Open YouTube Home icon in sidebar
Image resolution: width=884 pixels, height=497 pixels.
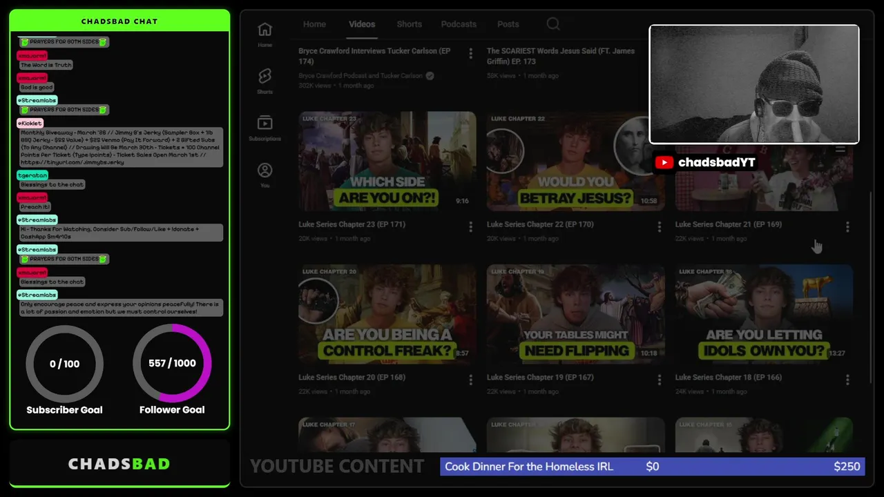(265, 30)
